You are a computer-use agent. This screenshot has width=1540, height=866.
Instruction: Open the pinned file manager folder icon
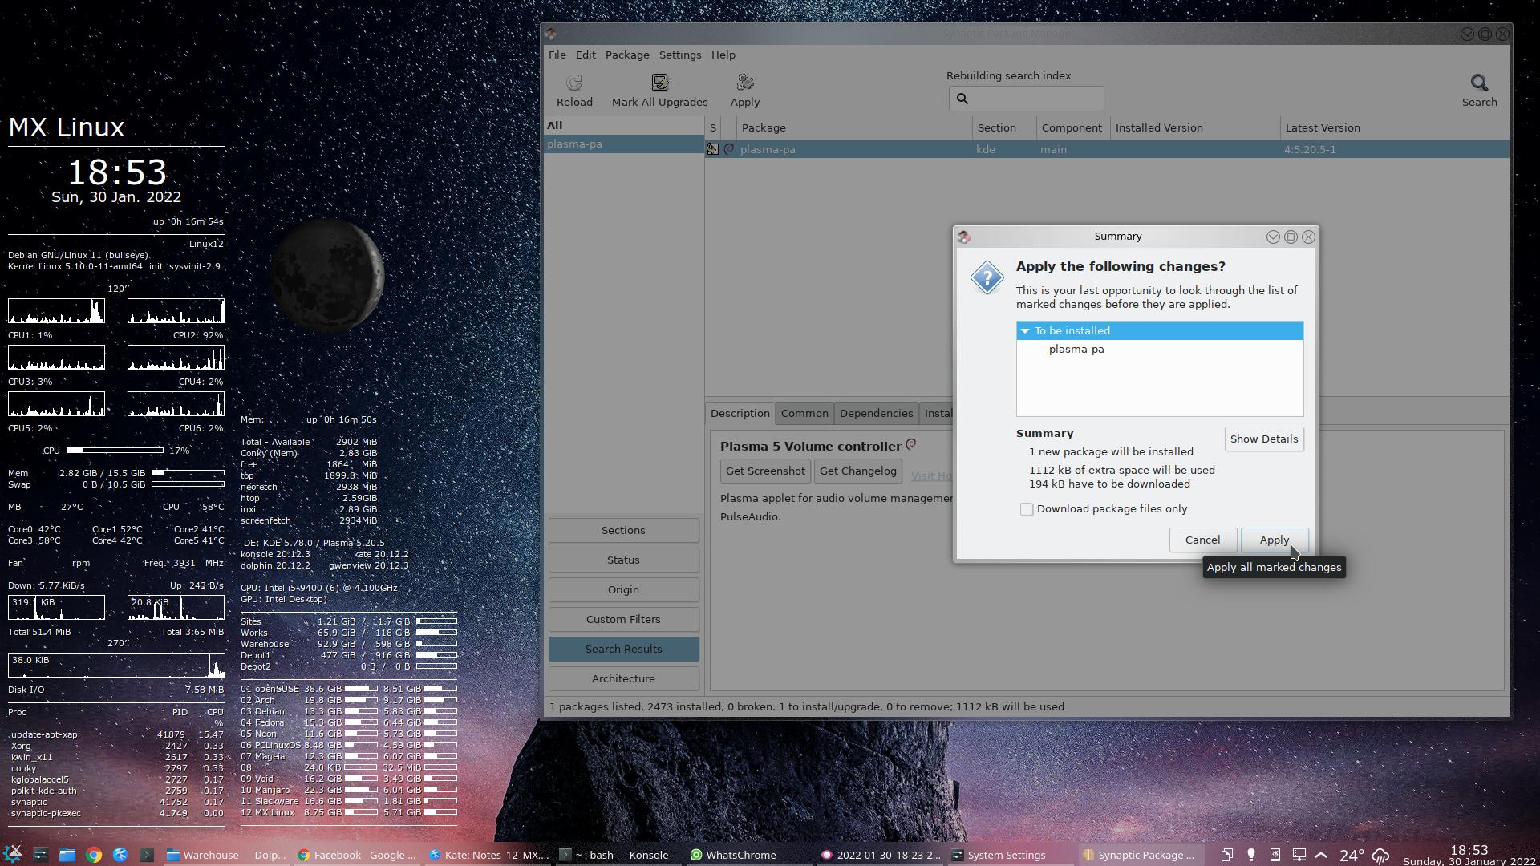(67, 855)
